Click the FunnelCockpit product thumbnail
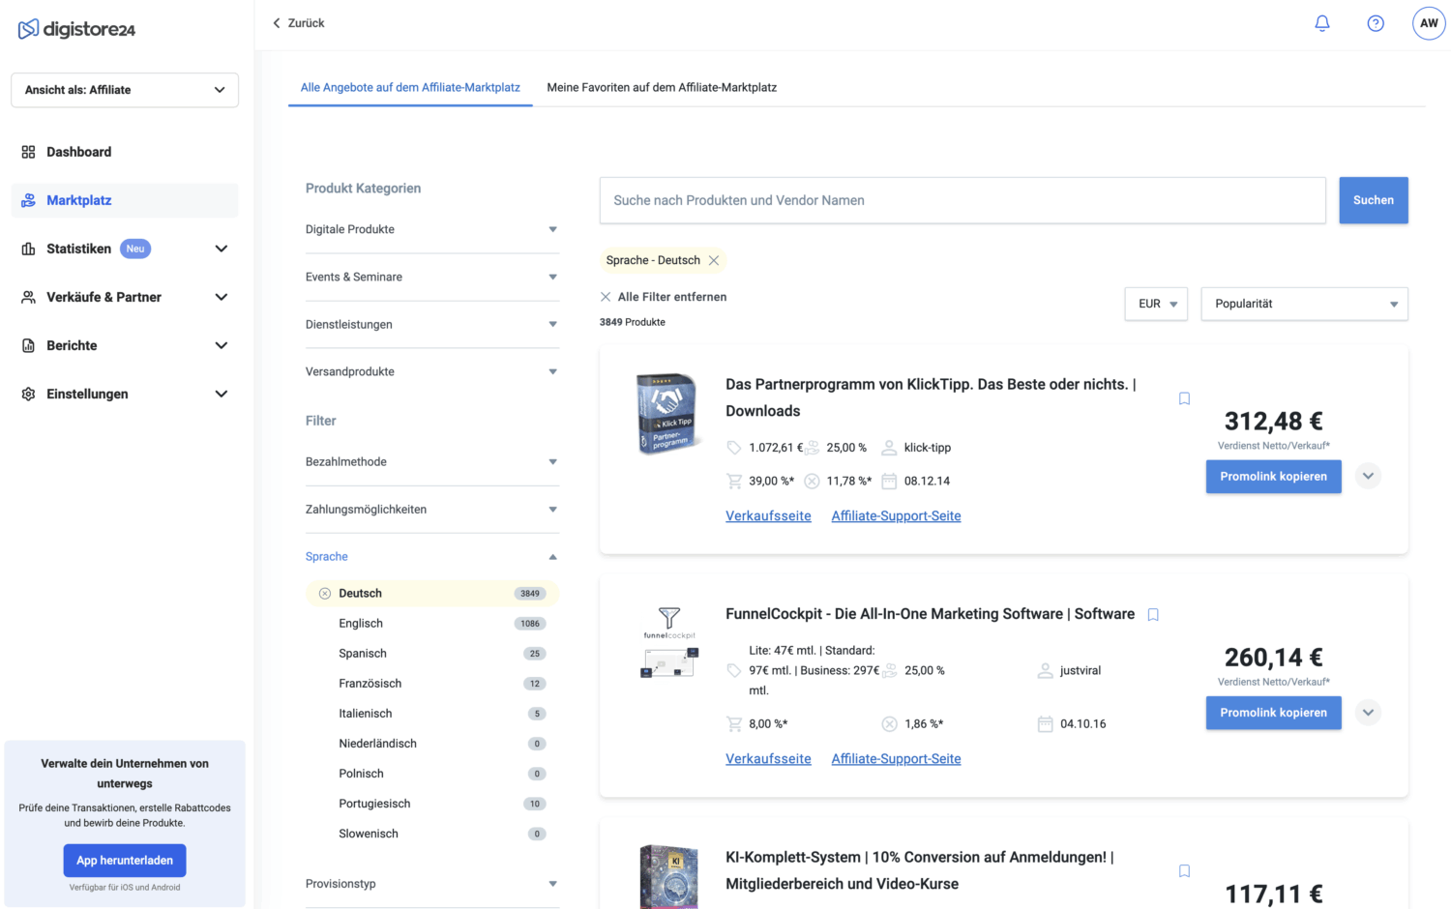1451x909 pixels. [669, 643]
